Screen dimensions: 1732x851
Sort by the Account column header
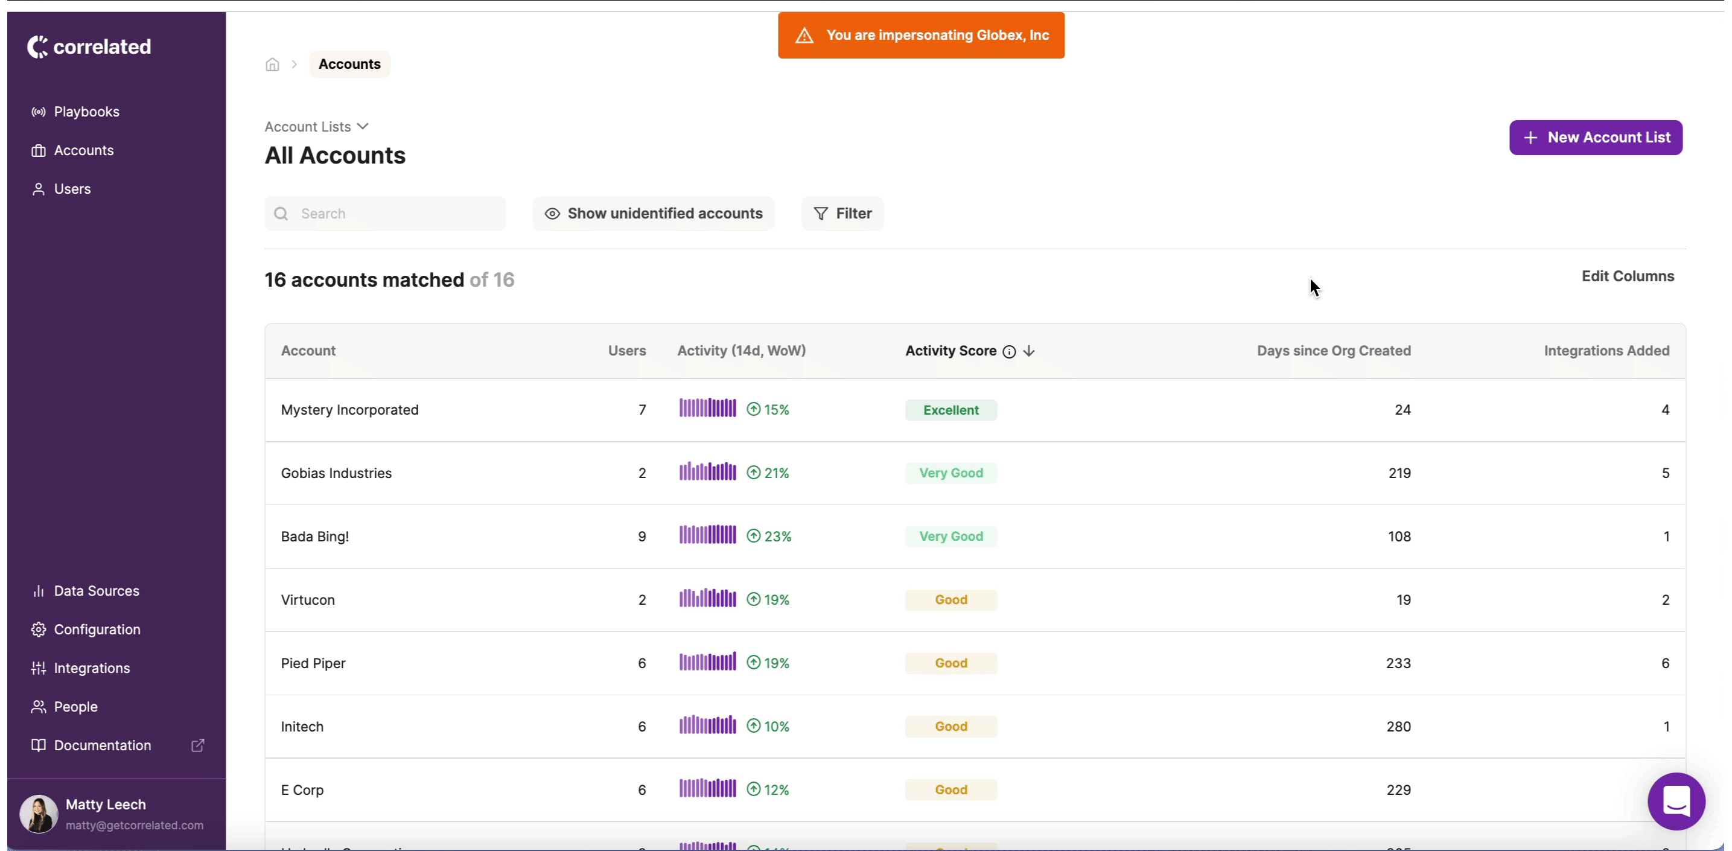pyautogui.click(x=308, y=351)
